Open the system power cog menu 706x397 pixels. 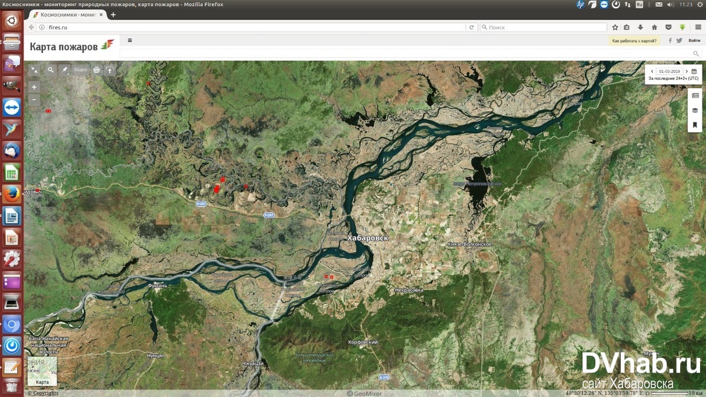699,4
